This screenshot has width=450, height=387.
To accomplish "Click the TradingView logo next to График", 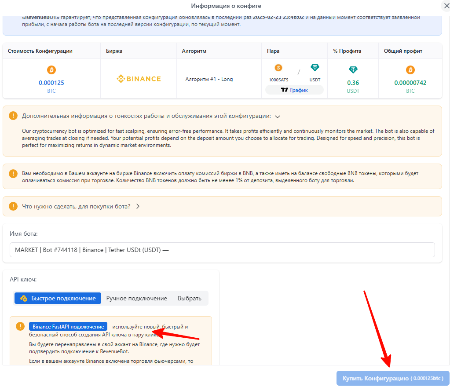I will [x=284, y=90].
